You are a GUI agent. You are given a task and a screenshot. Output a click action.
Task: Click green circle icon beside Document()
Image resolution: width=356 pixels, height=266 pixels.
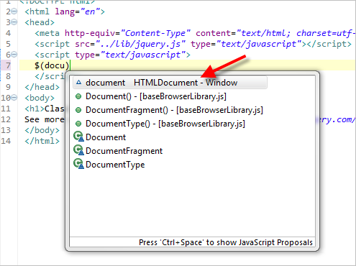click(78, 96)
